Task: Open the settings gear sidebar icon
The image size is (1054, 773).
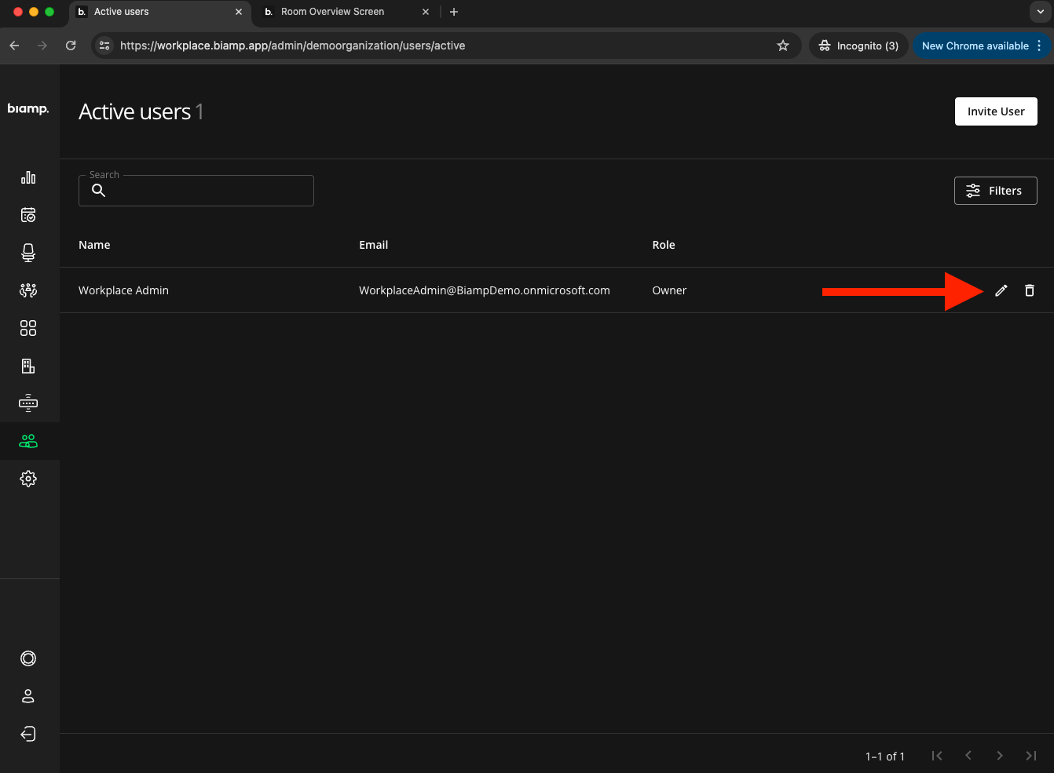Action: [x=28, y=479]
